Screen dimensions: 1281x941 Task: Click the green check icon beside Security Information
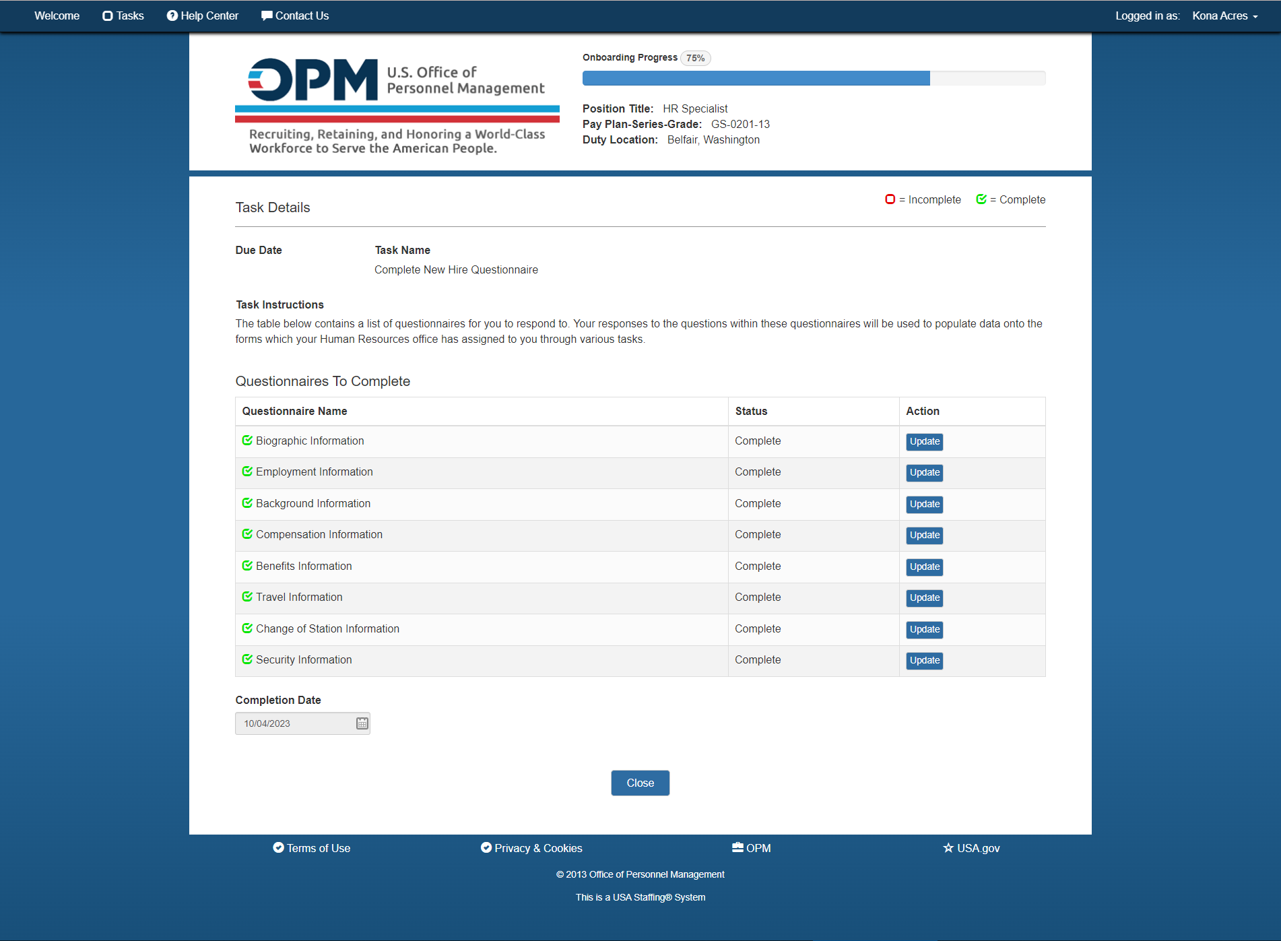pos(247,659)
